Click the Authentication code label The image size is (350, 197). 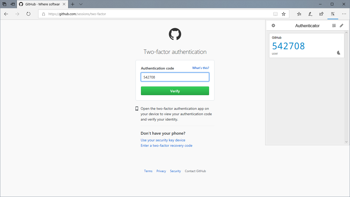[157, 68]
